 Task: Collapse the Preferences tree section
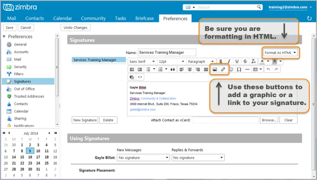click(x=4, y=36)
